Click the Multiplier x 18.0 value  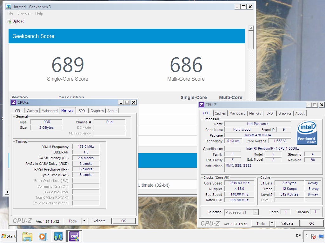239,189
